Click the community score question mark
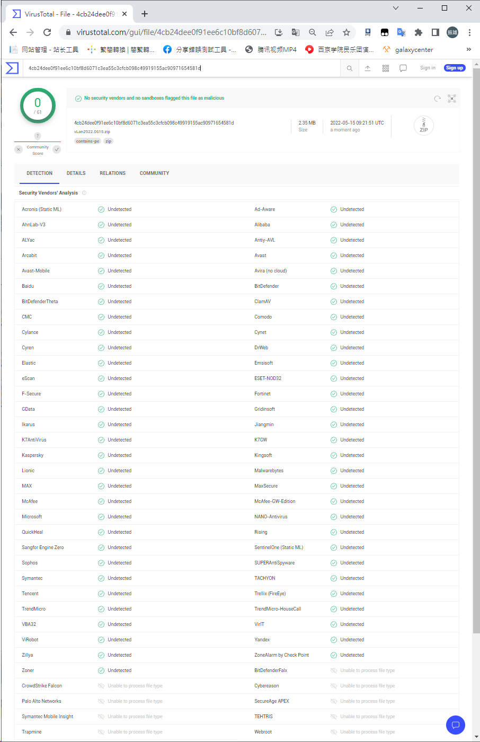The image size is (480, 742). [38, 136]
